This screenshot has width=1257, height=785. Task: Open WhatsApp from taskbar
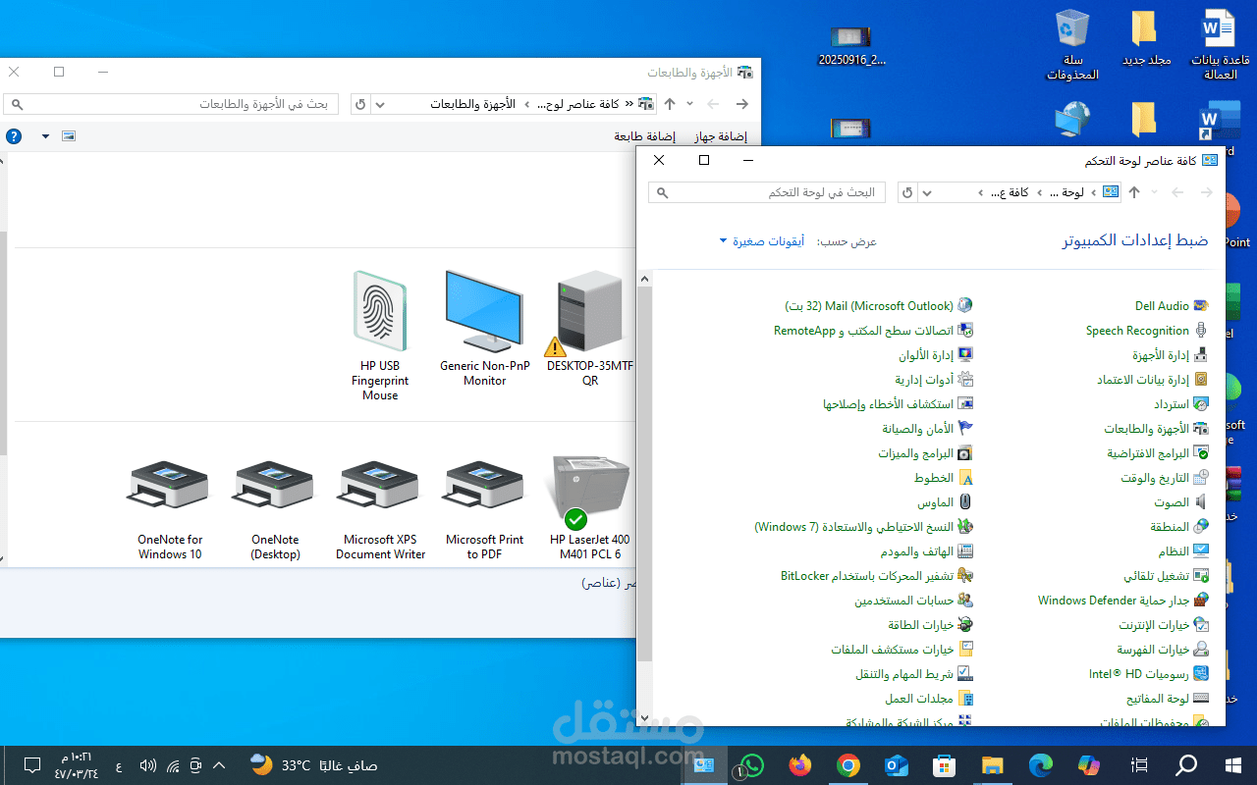[x=752, y=765]
